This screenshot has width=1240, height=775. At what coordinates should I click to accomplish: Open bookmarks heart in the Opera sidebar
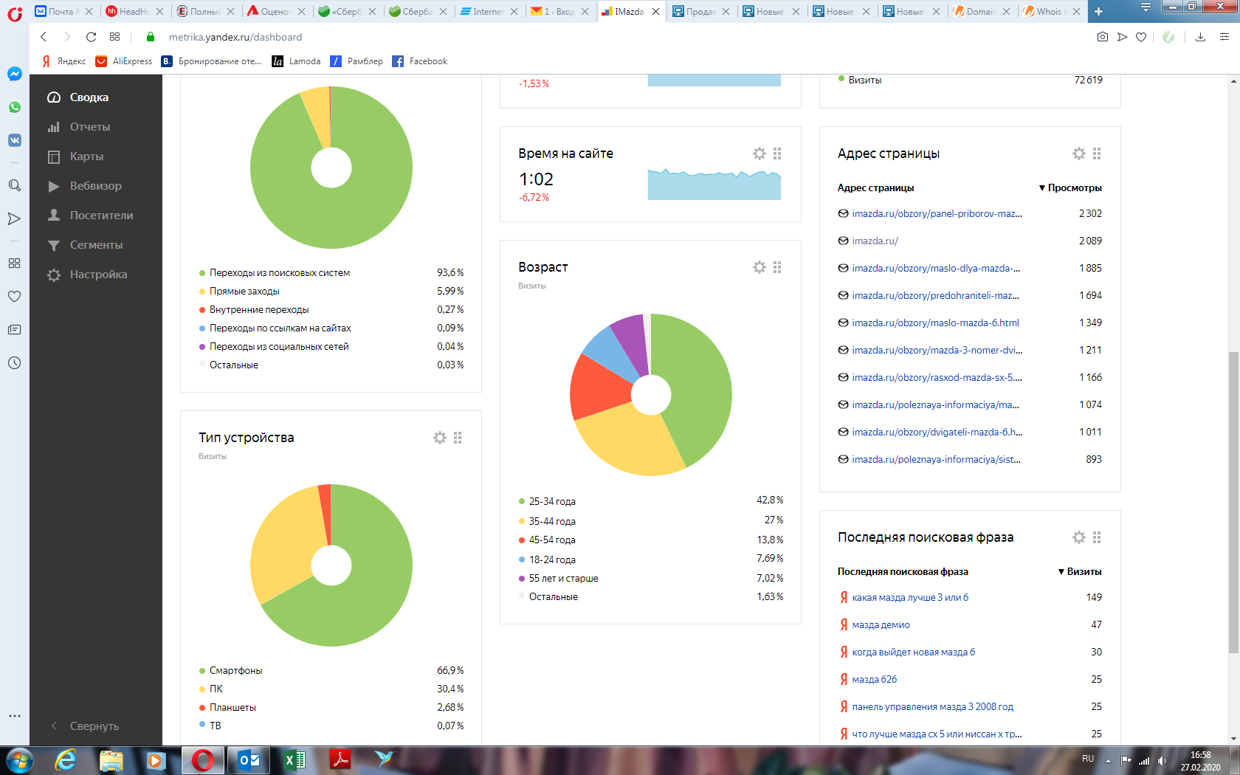15,296
